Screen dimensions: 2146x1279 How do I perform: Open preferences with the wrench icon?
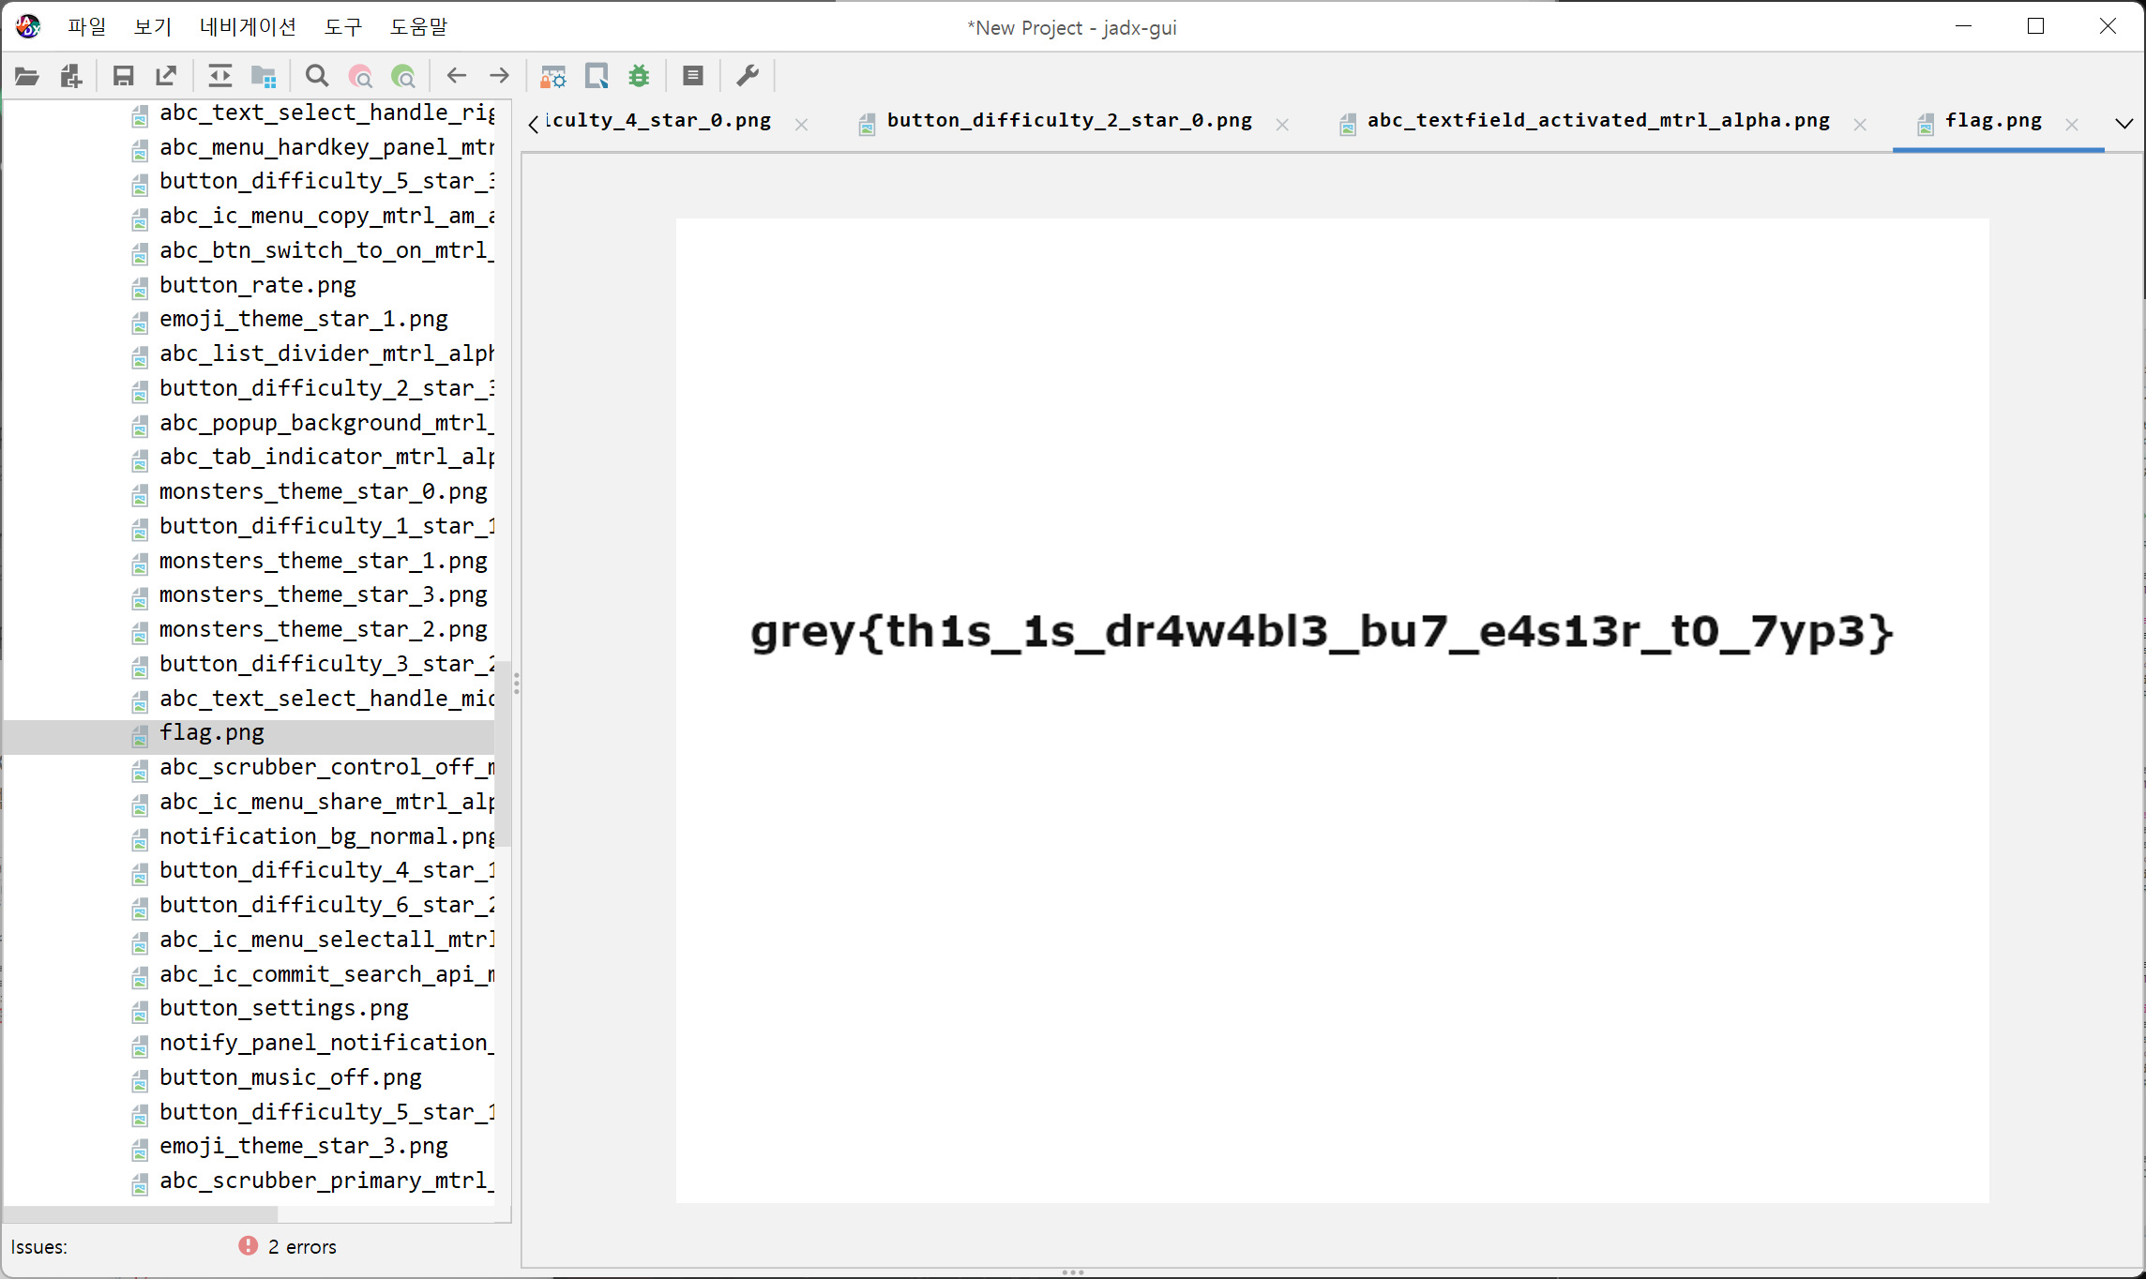(x=748, y=76)
